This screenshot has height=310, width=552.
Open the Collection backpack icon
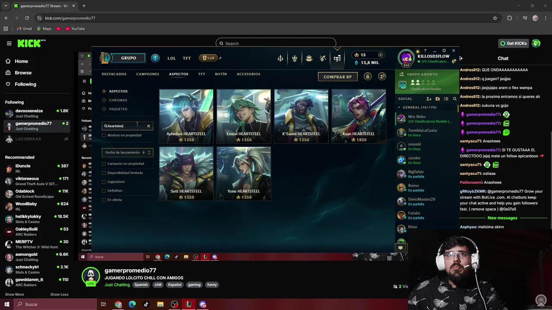pos(309,58)
